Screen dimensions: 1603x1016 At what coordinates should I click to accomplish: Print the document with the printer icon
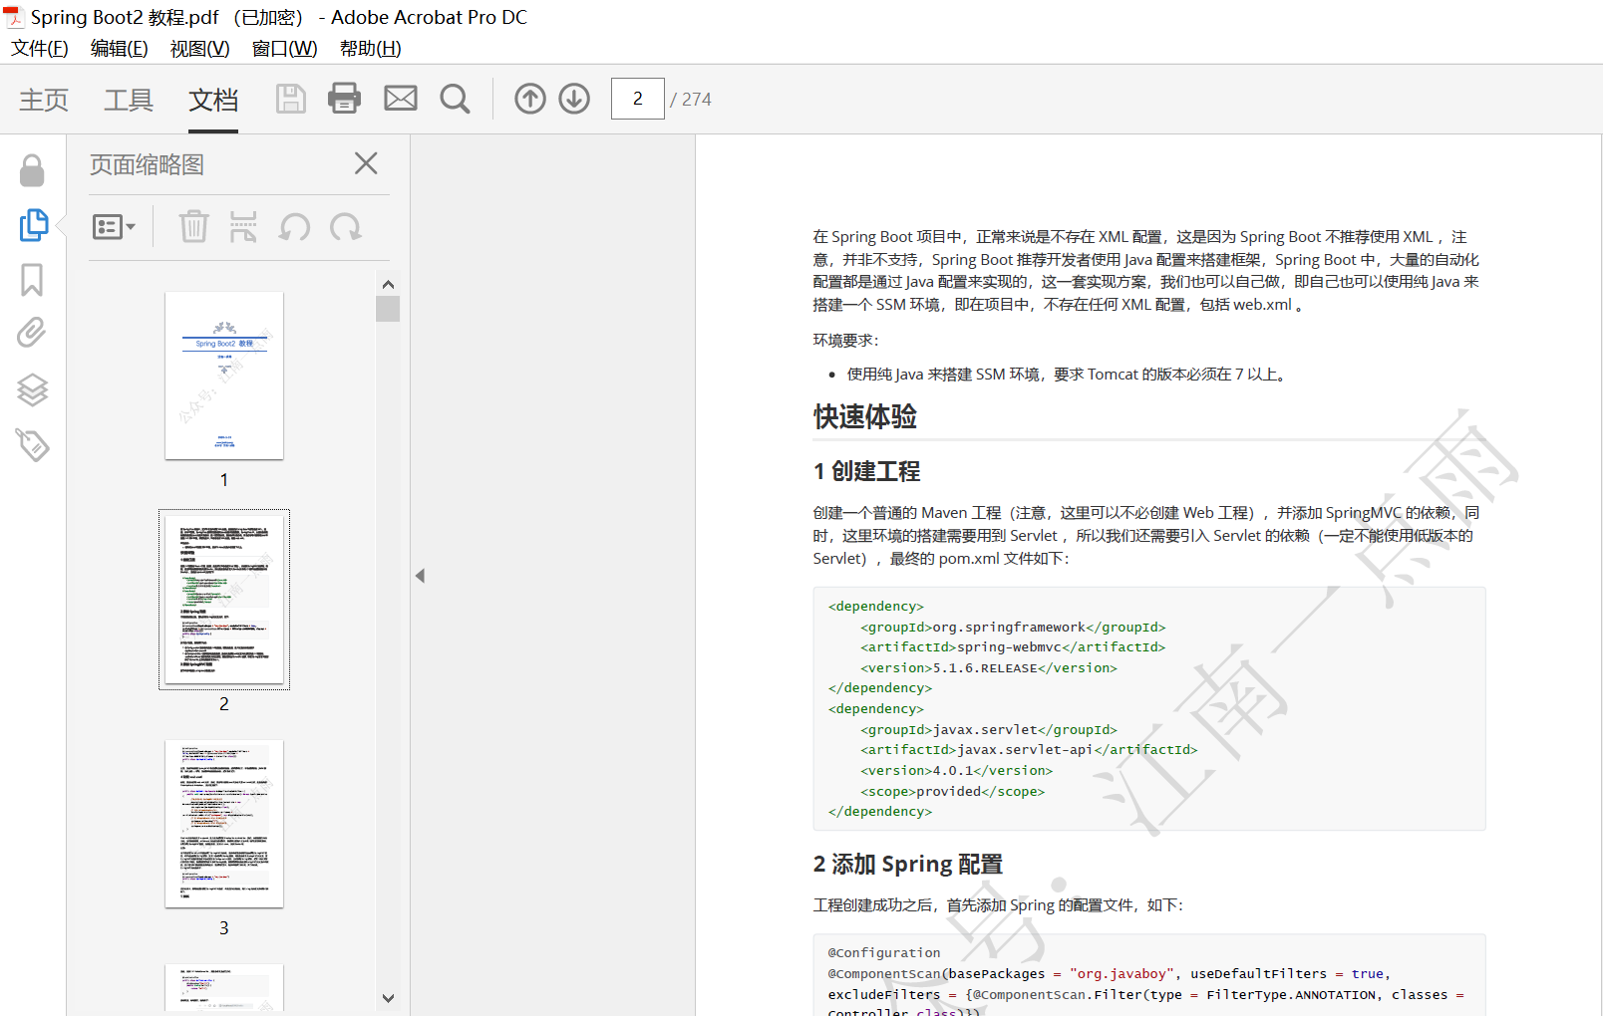point(344,99)
